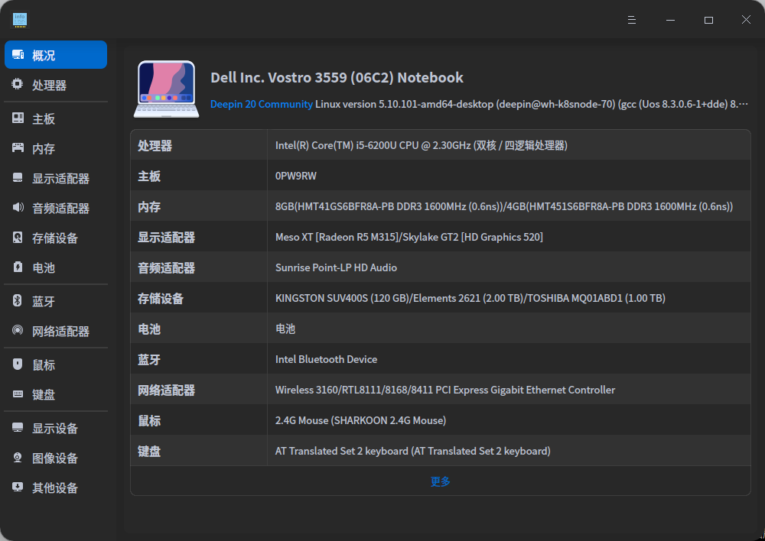Click the 更多 more link
This screenshot has height=541, width=765.
[x=440, y=481]
